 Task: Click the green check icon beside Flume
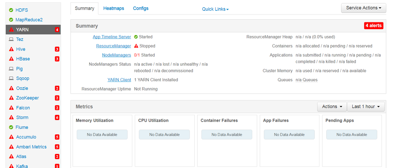click(11, 127)
